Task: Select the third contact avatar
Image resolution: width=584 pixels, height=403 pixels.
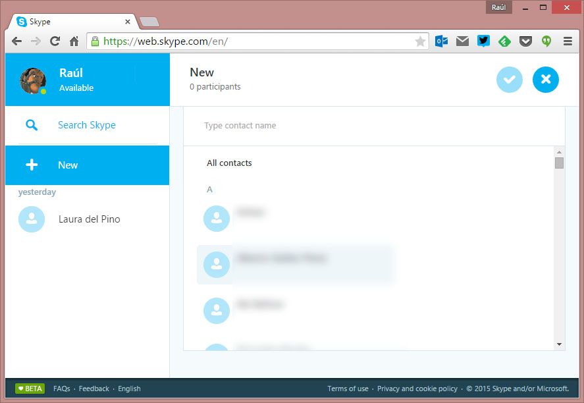Action: pyautogui.click(x=217, y=310)
